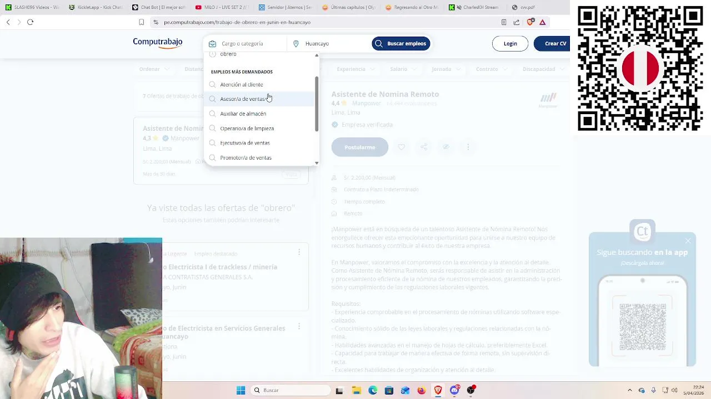Expand the Contrato filter dropdown

point(491,69)
